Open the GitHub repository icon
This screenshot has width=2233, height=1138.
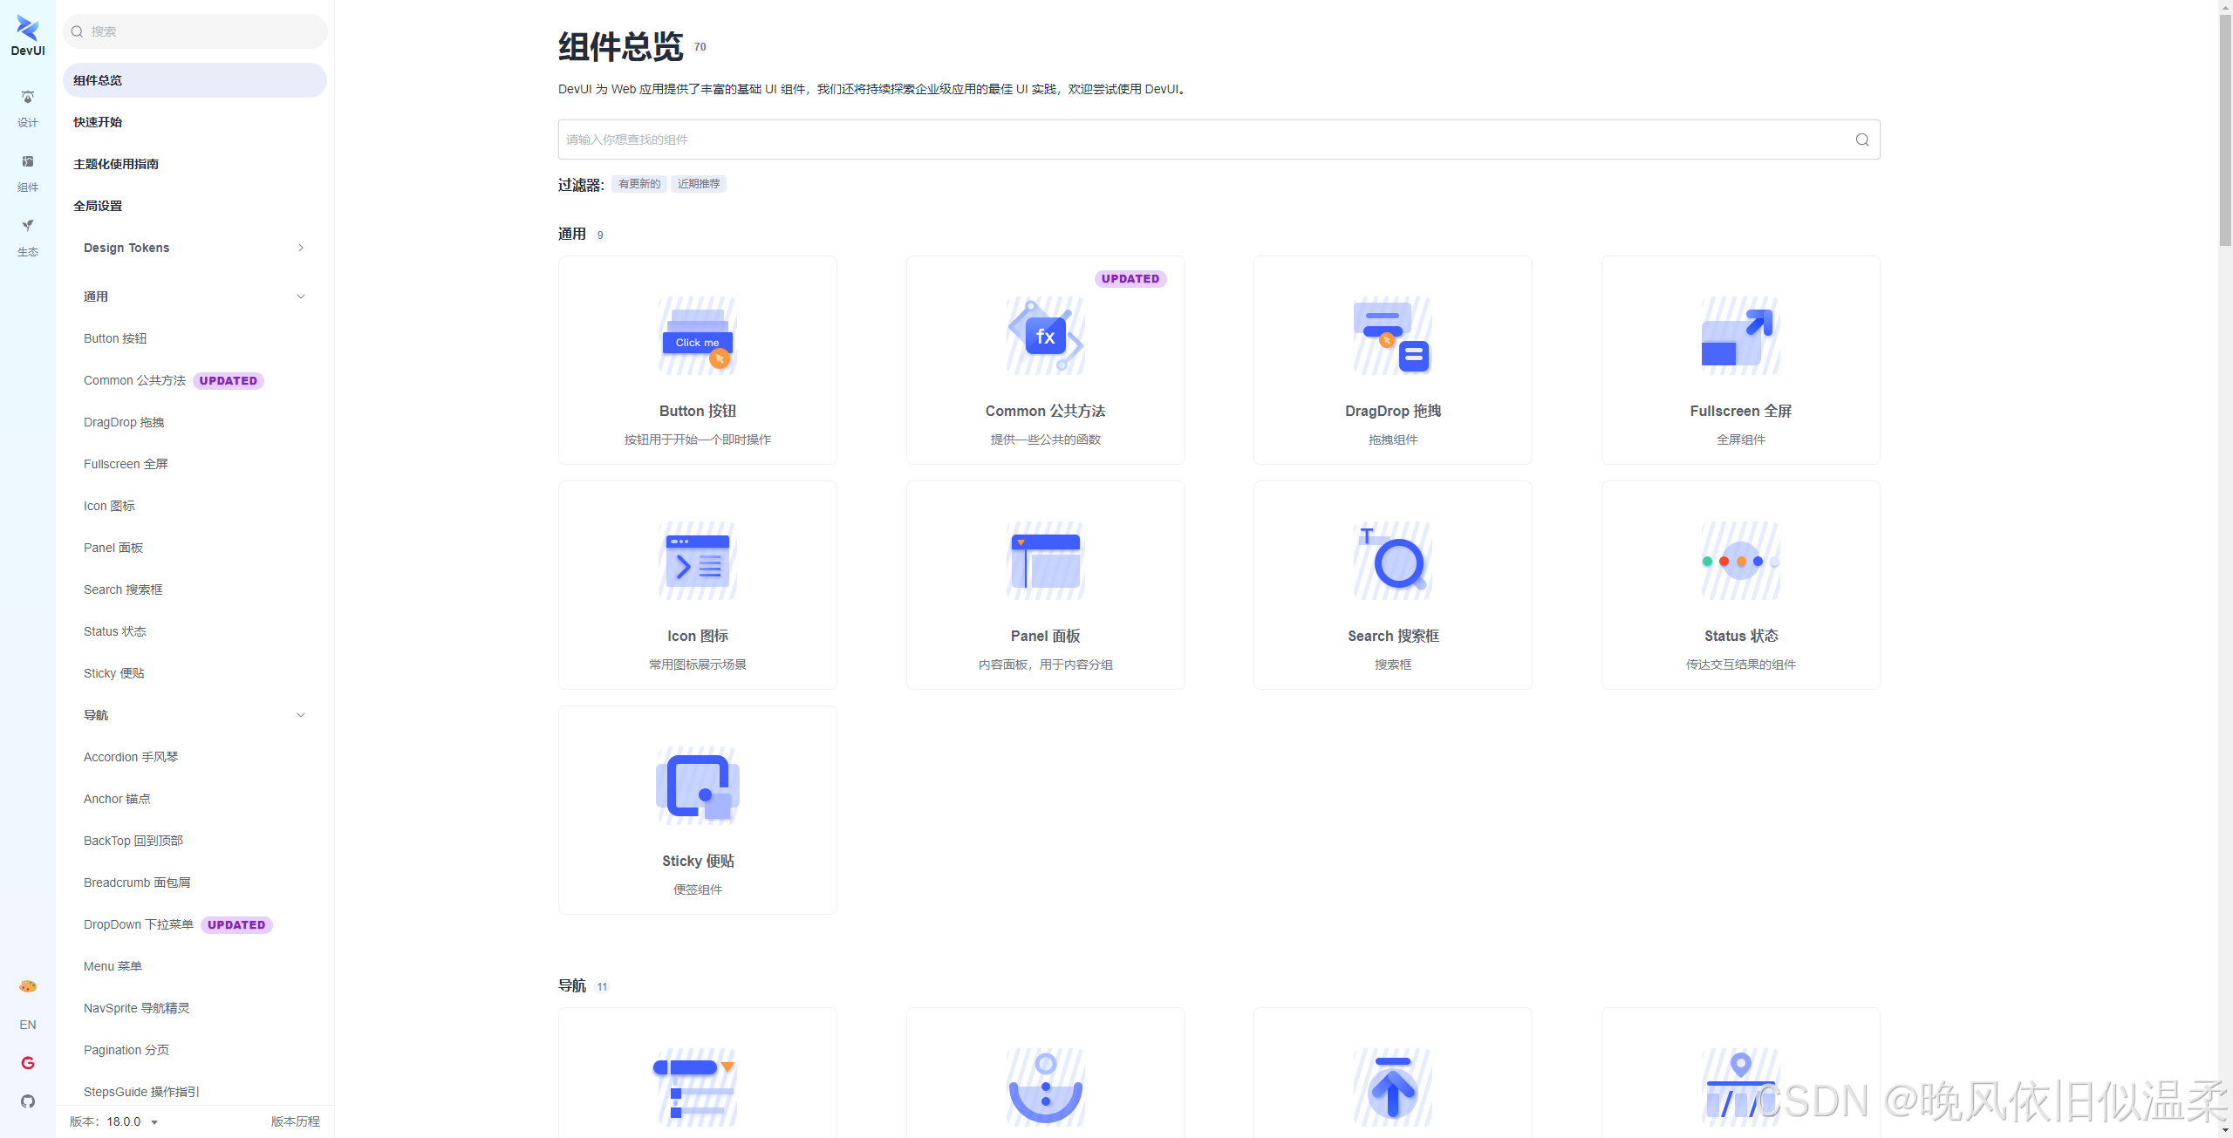pyautogui.click(x=28, y=1101)
